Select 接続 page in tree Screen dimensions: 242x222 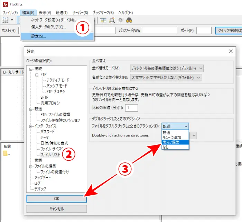tap(38, 69)
